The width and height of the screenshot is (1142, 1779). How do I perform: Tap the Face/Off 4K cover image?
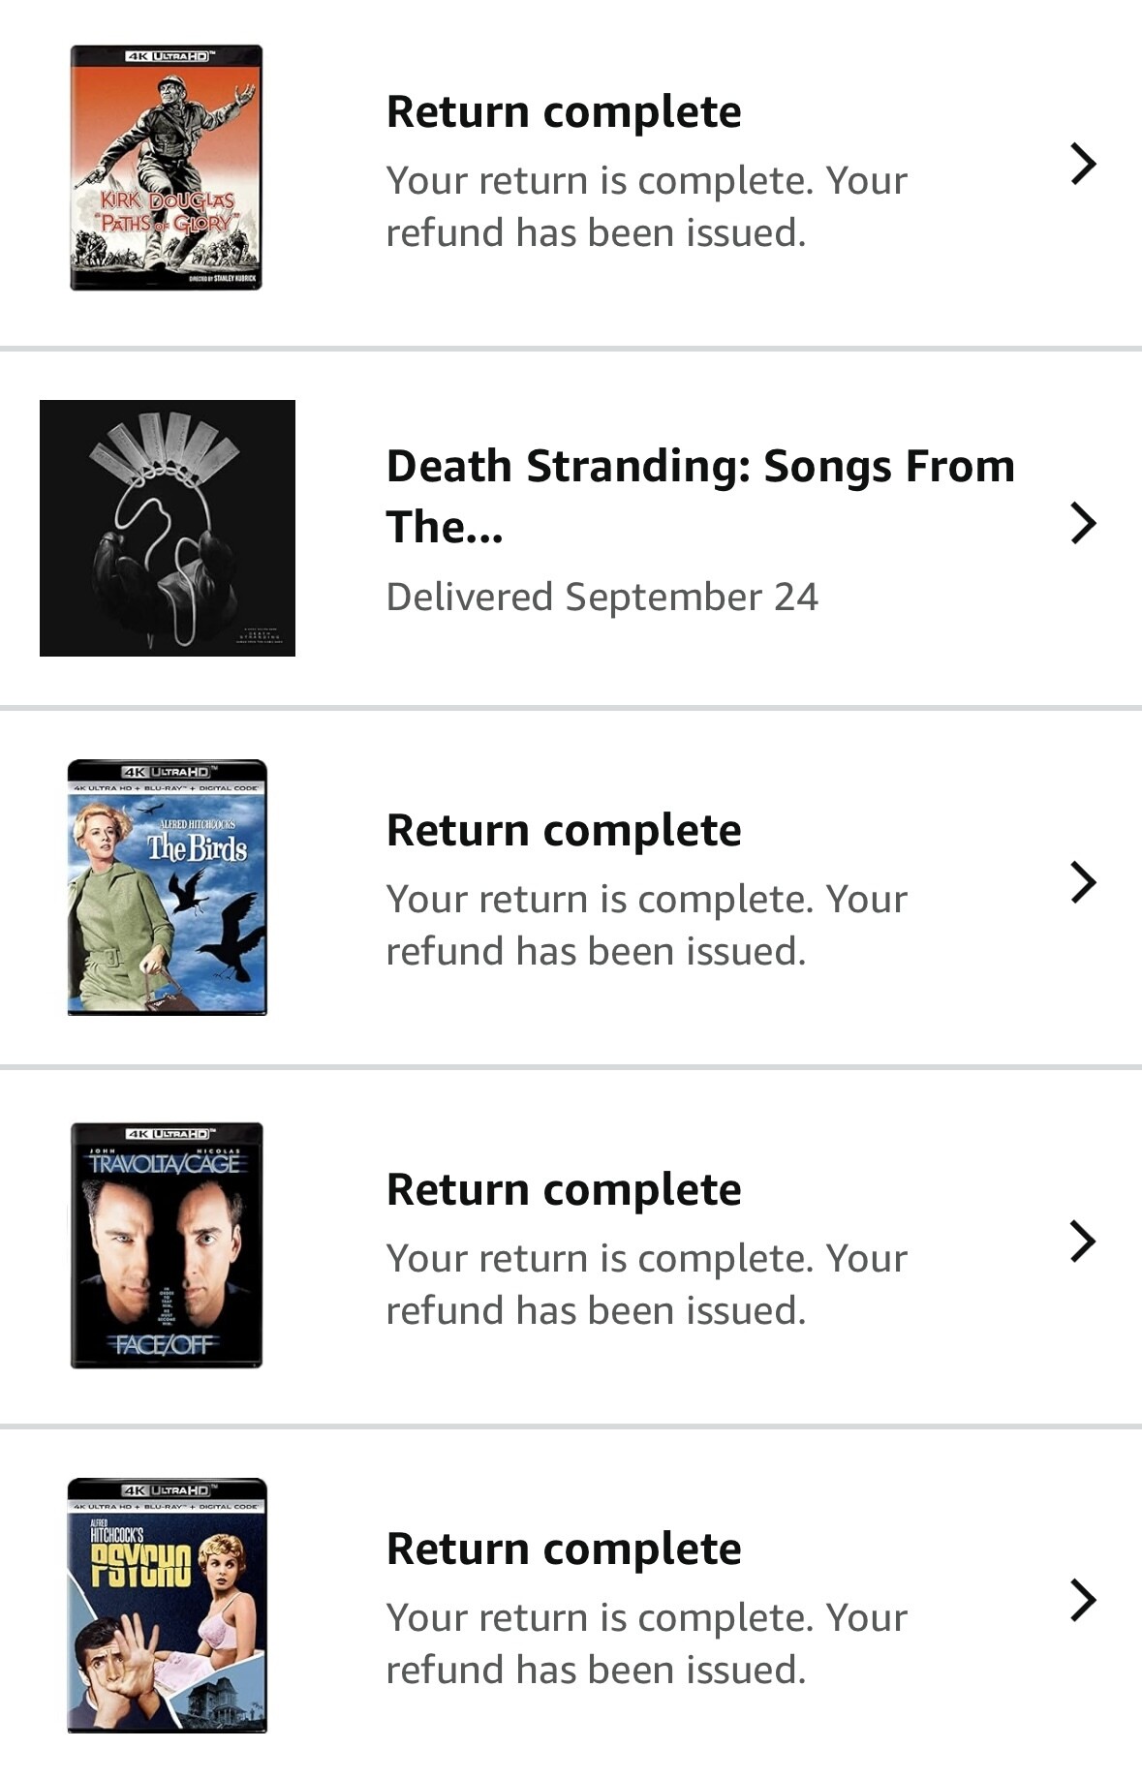(x=167, y=1245)
